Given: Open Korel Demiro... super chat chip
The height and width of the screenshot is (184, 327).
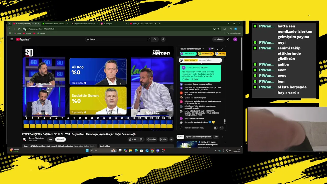Looking at the screenshot, I should point(188,54).
